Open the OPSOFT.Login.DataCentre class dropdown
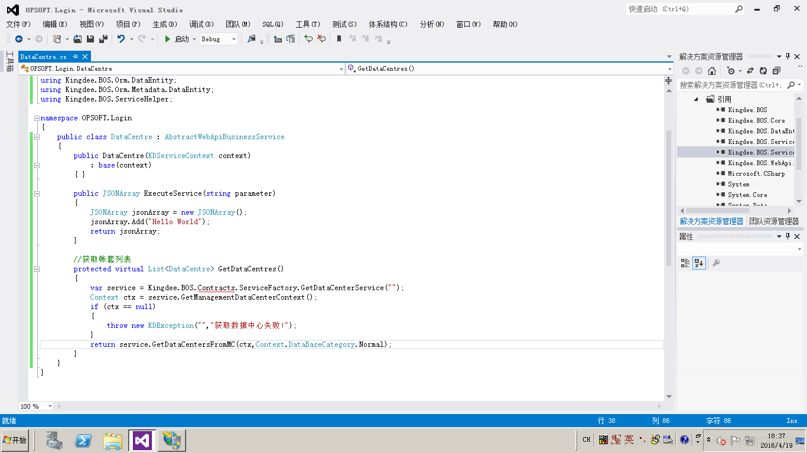Image resolution: width=807 pixels, height=453 pixels. tap(341, 68)
